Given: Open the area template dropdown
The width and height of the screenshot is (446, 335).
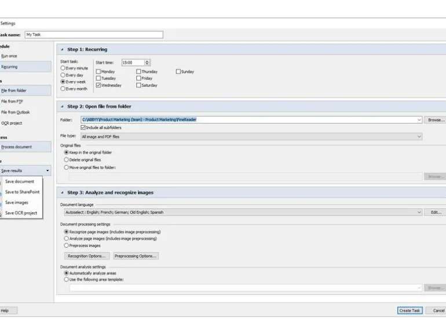Looking at the screenshot, I should click(419, 287).
